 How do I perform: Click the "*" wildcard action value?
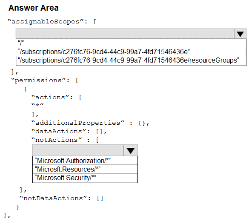point(37,105)
